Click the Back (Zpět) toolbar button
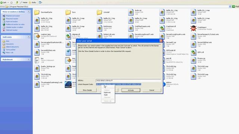The image size is (239, 134). 3,3
